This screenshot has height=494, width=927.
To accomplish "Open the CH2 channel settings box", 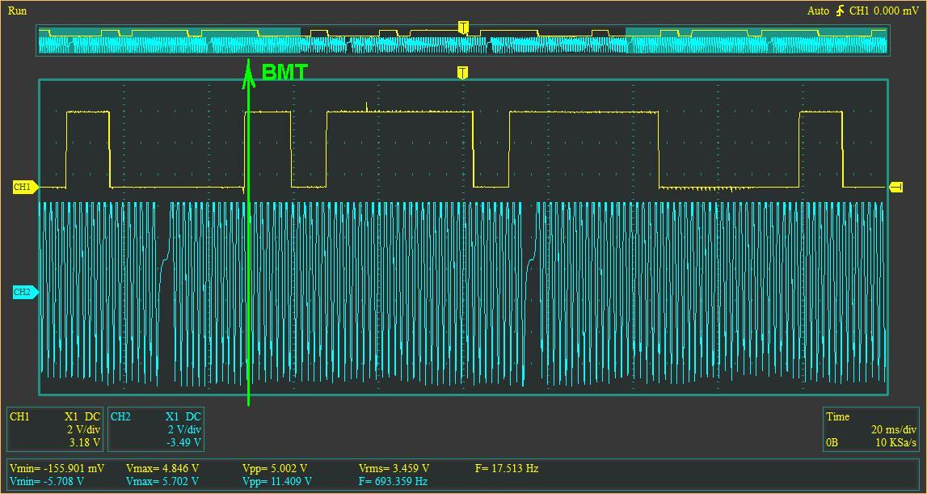I will pyautogui.click(x=157, y=429).
